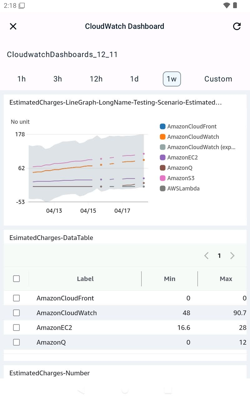The height and width of the screenshot is (401, 250).
Task: Tap the AmazonQ label in data table
Action: [51, 342]
